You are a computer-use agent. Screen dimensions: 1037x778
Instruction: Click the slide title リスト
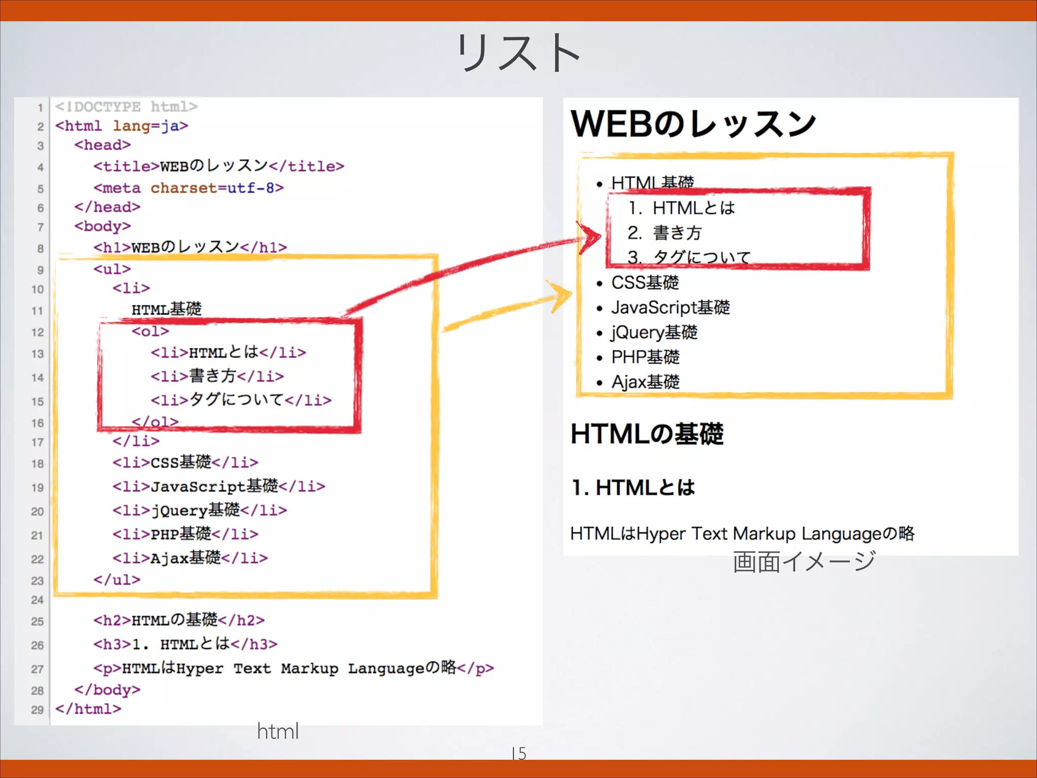coord(518,53)
